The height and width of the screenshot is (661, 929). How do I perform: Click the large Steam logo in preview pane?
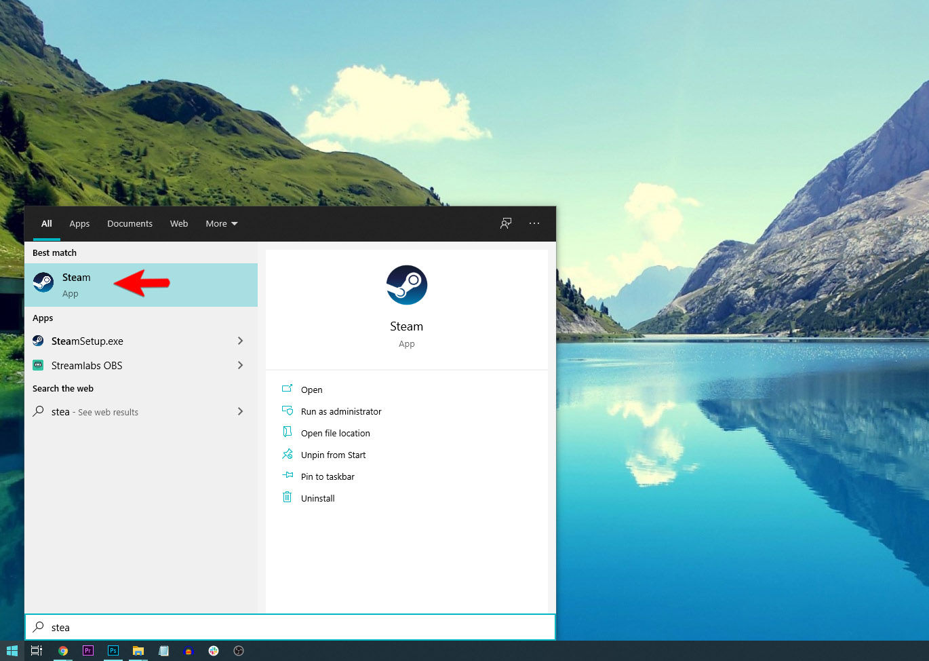[x=407, y=285]
